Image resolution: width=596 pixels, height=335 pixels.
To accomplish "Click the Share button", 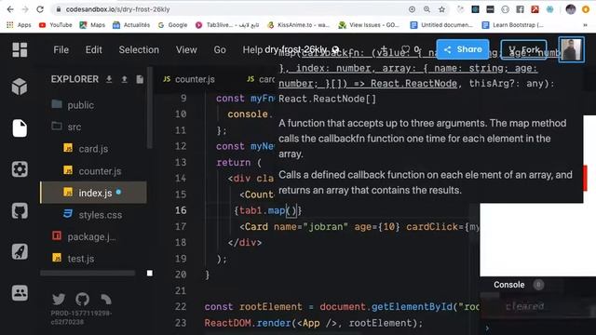I will (463, 49).
